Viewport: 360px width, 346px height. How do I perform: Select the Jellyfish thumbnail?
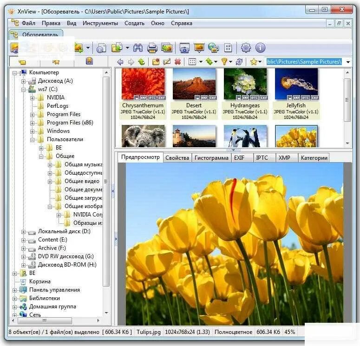pyautogui.click(x=296, y=94)
